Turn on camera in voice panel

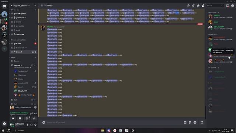pyautogui.click(x=13, y=119)
